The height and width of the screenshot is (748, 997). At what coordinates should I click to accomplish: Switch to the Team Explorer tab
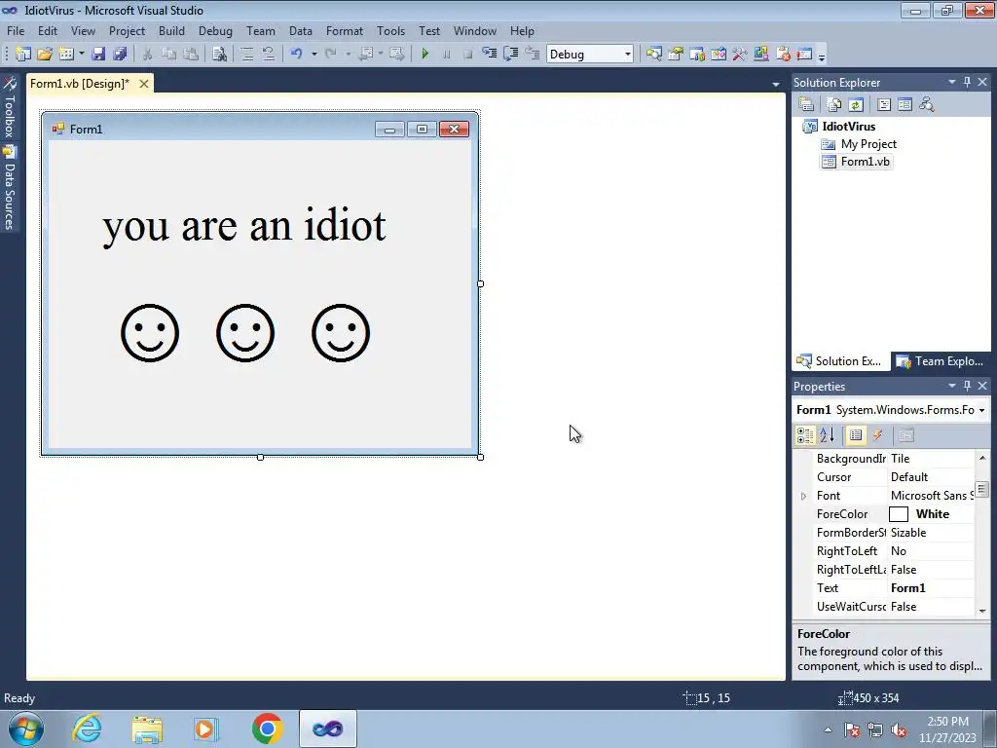click(x=941, y=361)
